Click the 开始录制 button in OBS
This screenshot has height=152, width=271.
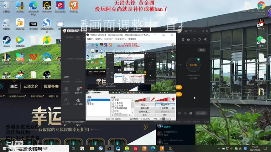click(x=164, y=108)
